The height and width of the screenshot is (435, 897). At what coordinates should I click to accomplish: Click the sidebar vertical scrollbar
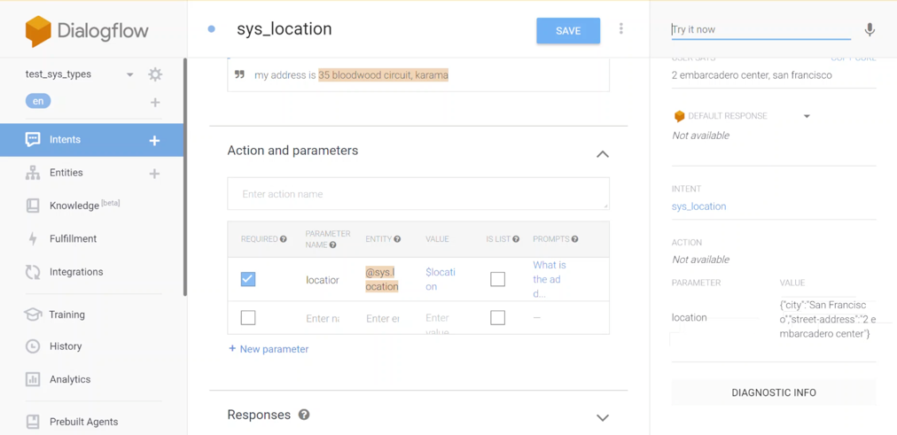(185, 177)
